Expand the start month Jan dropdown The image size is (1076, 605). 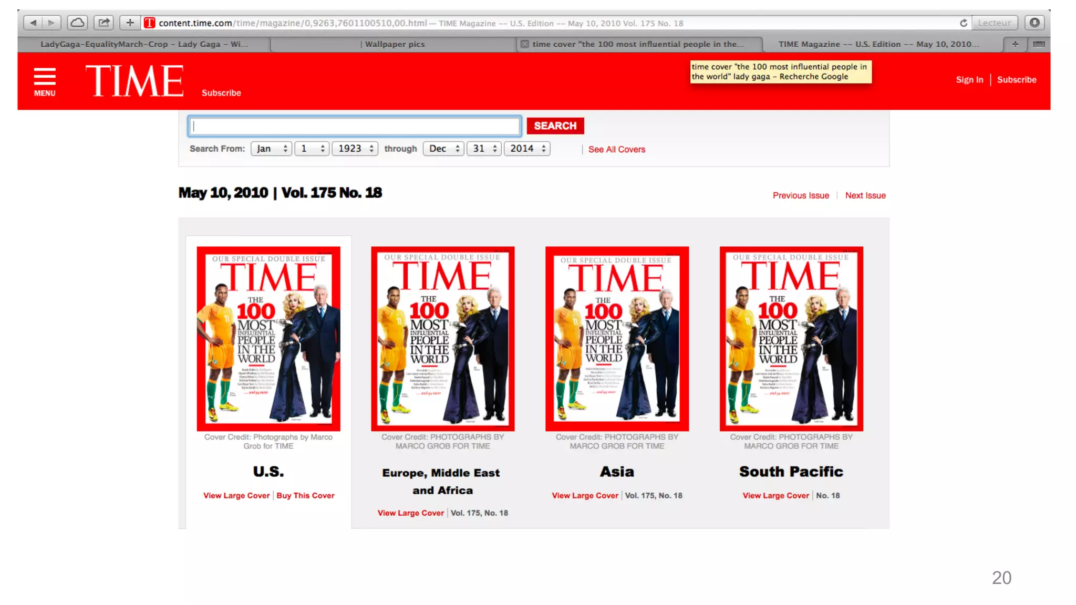[271, 149]
